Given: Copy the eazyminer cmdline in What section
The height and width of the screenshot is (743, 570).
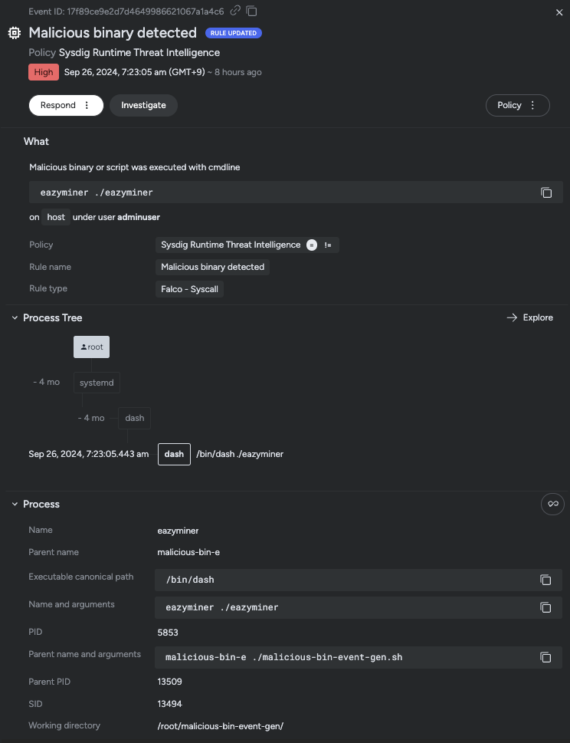Looking at the screenshot, I should click(546, 192).
